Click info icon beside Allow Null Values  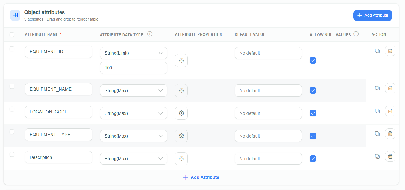(356, 34)
